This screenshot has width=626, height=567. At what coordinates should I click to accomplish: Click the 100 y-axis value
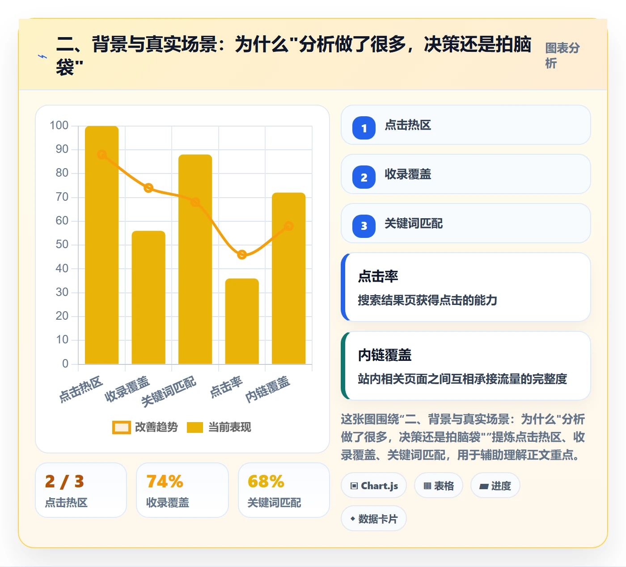(59, 125)
